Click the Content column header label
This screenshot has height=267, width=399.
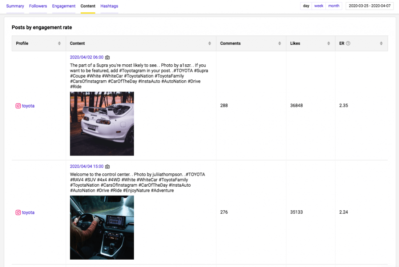[78, 43]
